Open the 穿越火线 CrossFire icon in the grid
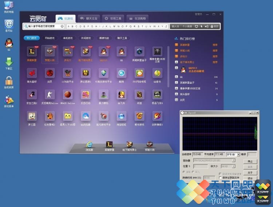Image resolution: width=273 pixels, height=207 pixels. coord(50,52)
